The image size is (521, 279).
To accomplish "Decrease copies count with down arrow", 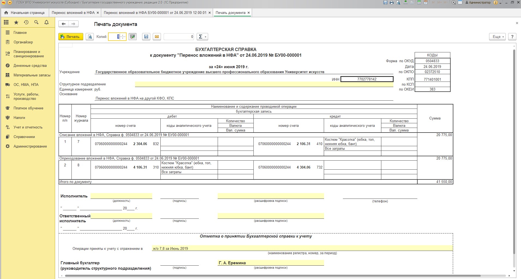I will [x=123, y=38].
